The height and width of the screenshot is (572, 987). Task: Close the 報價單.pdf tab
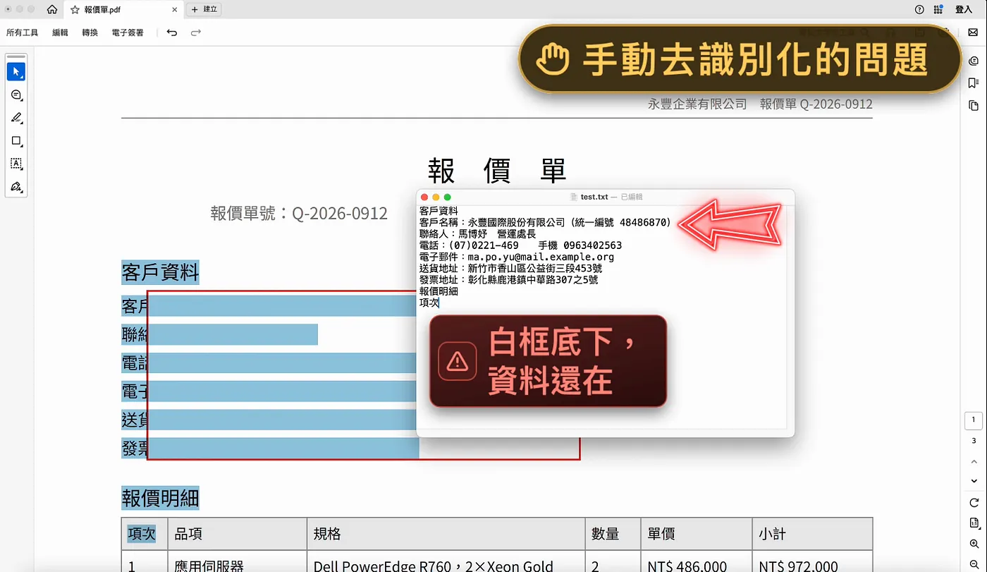(x=175, y=10)
